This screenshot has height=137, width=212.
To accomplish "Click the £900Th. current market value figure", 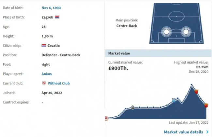I will [x=118, y=68].
